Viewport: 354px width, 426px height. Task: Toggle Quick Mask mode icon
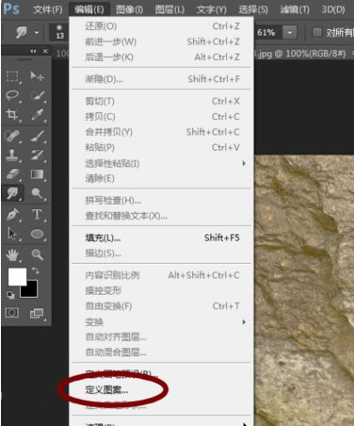(12, 313)
